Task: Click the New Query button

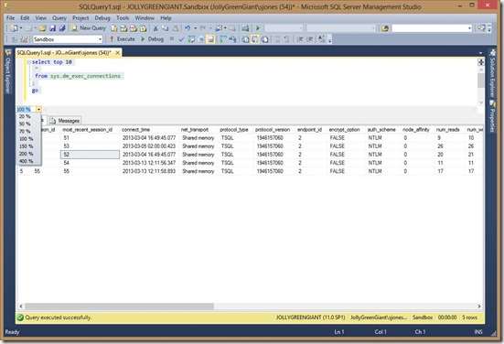Action: (x=89, y=28)
